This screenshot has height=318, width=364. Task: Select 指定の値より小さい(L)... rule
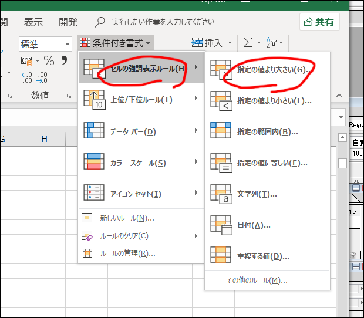click(x=267, y=101)
